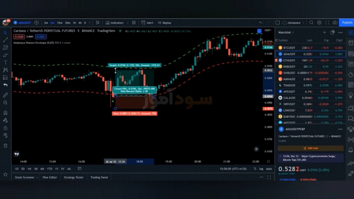
Task: Select the 1D date range
Action: (x=17, y=169)
